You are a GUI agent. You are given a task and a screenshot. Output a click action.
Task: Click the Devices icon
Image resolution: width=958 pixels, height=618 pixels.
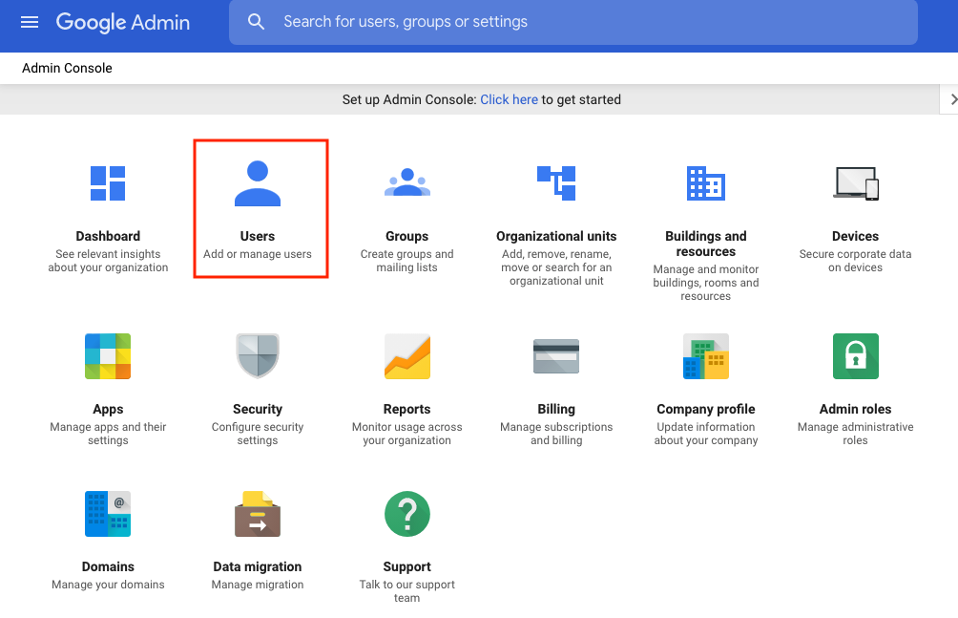click(855, 182)
